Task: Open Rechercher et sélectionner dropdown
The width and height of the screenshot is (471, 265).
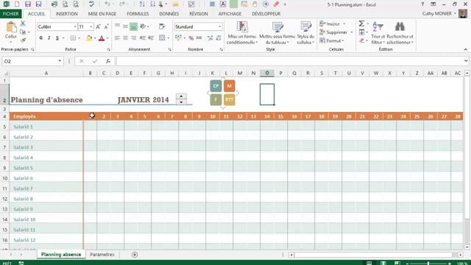Action: pyautogui.click(x=400, y=33)
